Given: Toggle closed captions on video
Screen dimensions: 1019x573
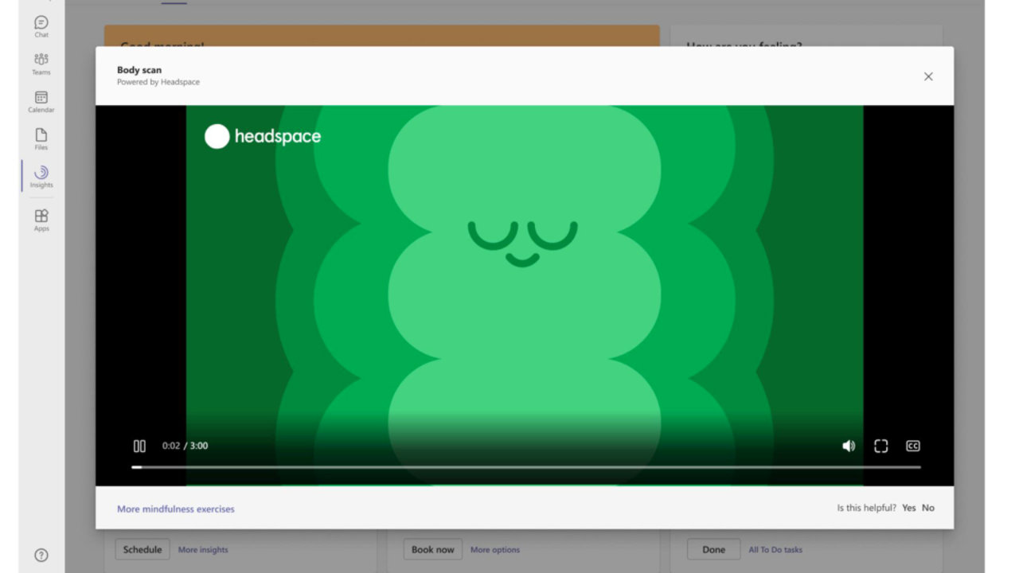Looking at the screenshot, I should point(913,446).
